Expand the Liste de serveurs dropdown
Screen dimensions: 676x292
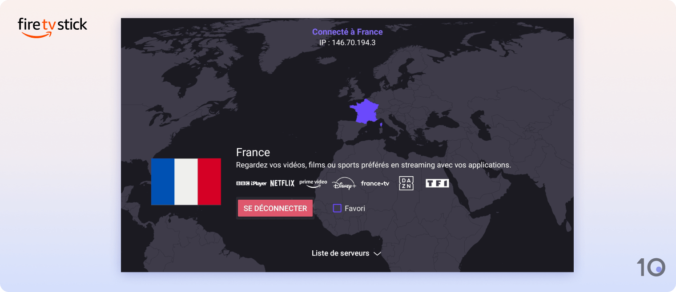coord(340,253)
